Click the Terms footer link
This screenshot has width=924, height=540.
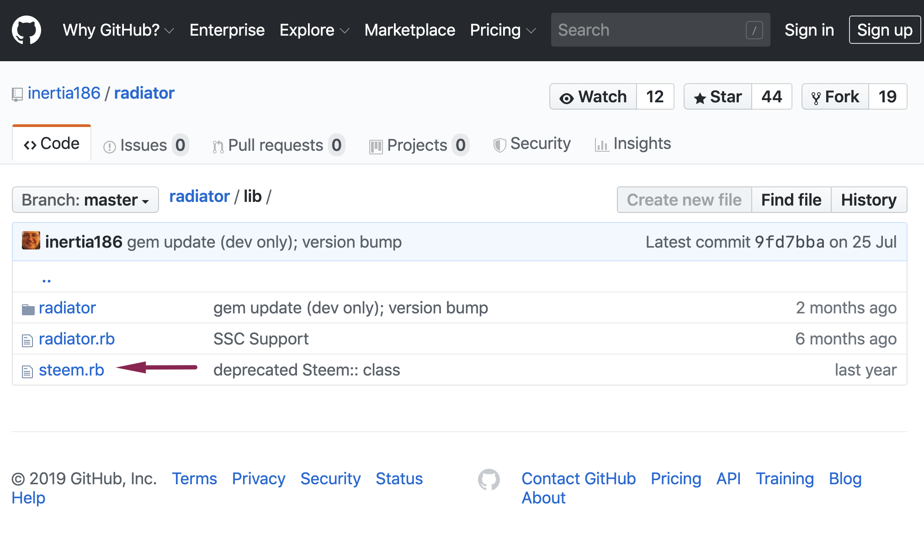coord(194,479)
